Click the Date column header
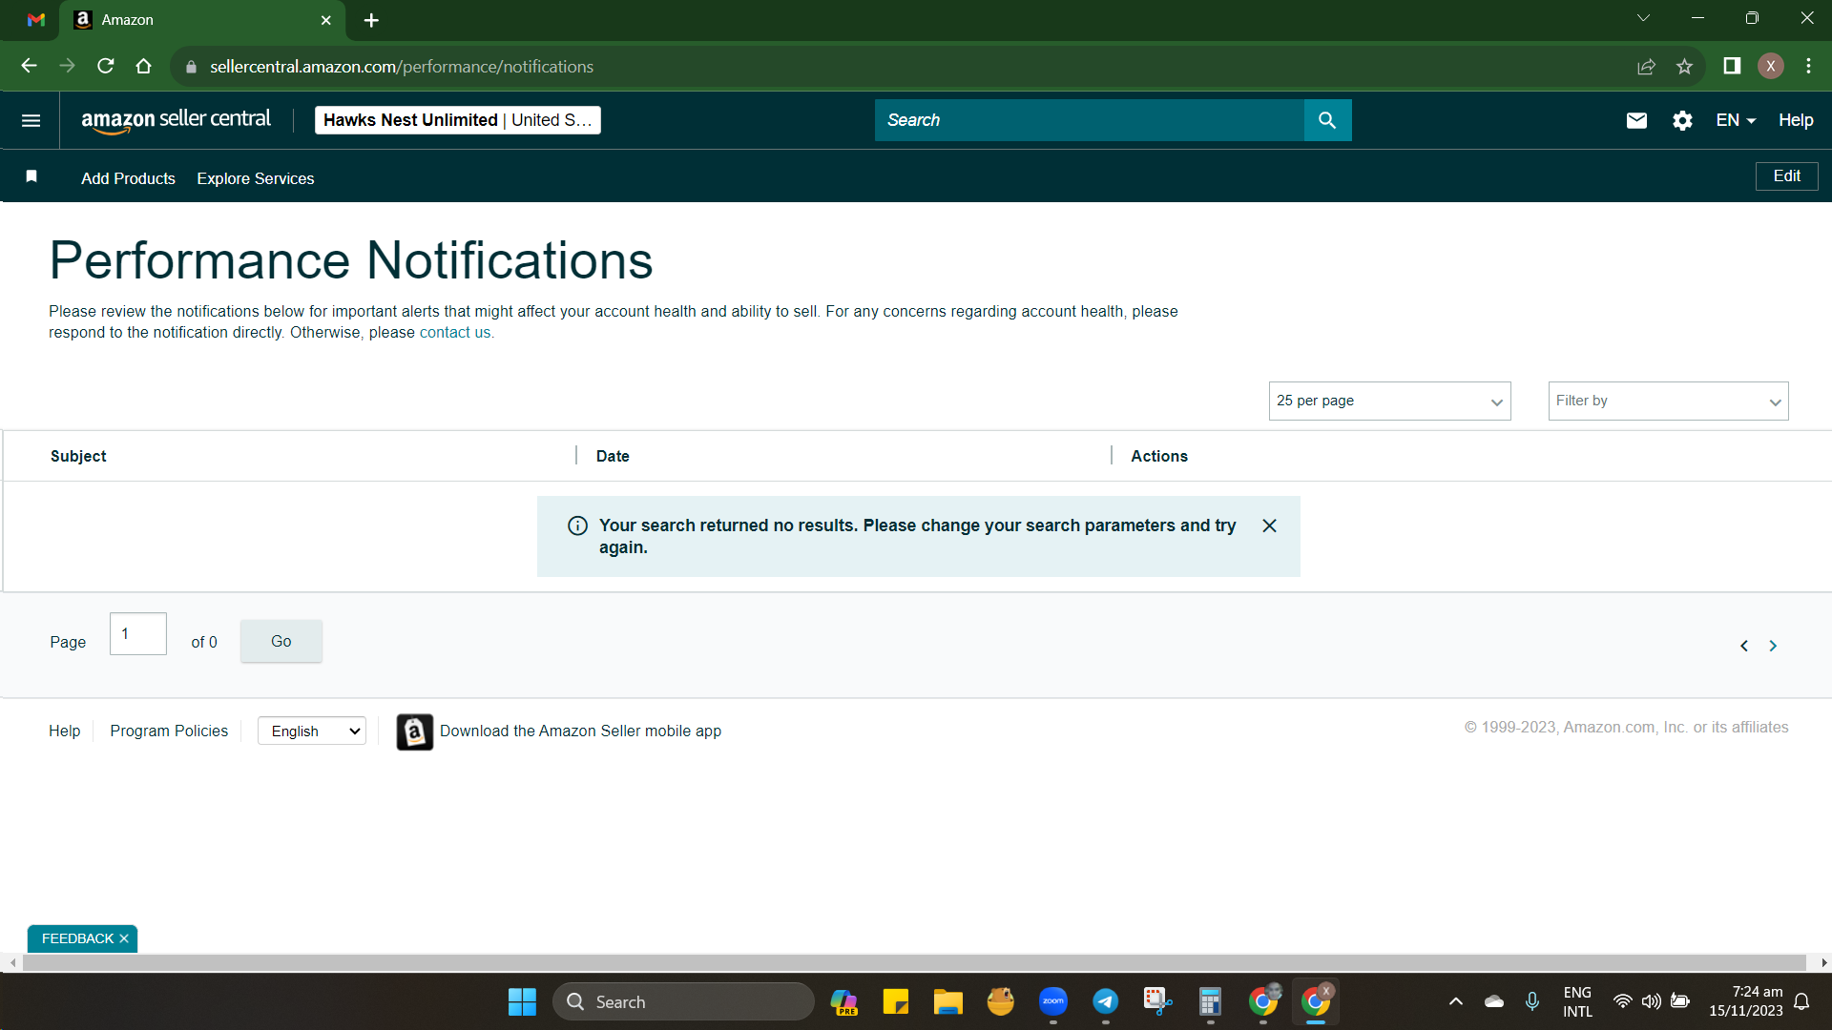The image size is (1832, 1030). [x=613, y=456]
